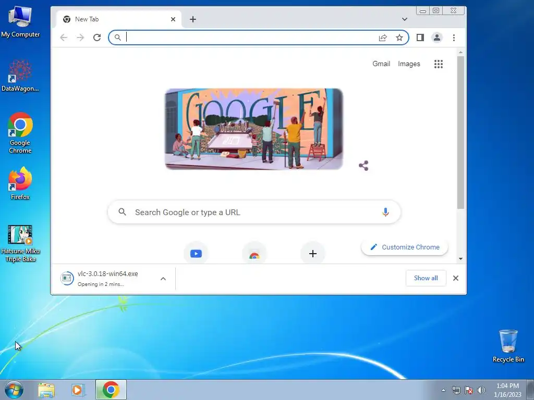Select the Google Chrome desktop shortcut
Image resolution: width=534 pixels, height=400 pixels.
tap(20, 133)
